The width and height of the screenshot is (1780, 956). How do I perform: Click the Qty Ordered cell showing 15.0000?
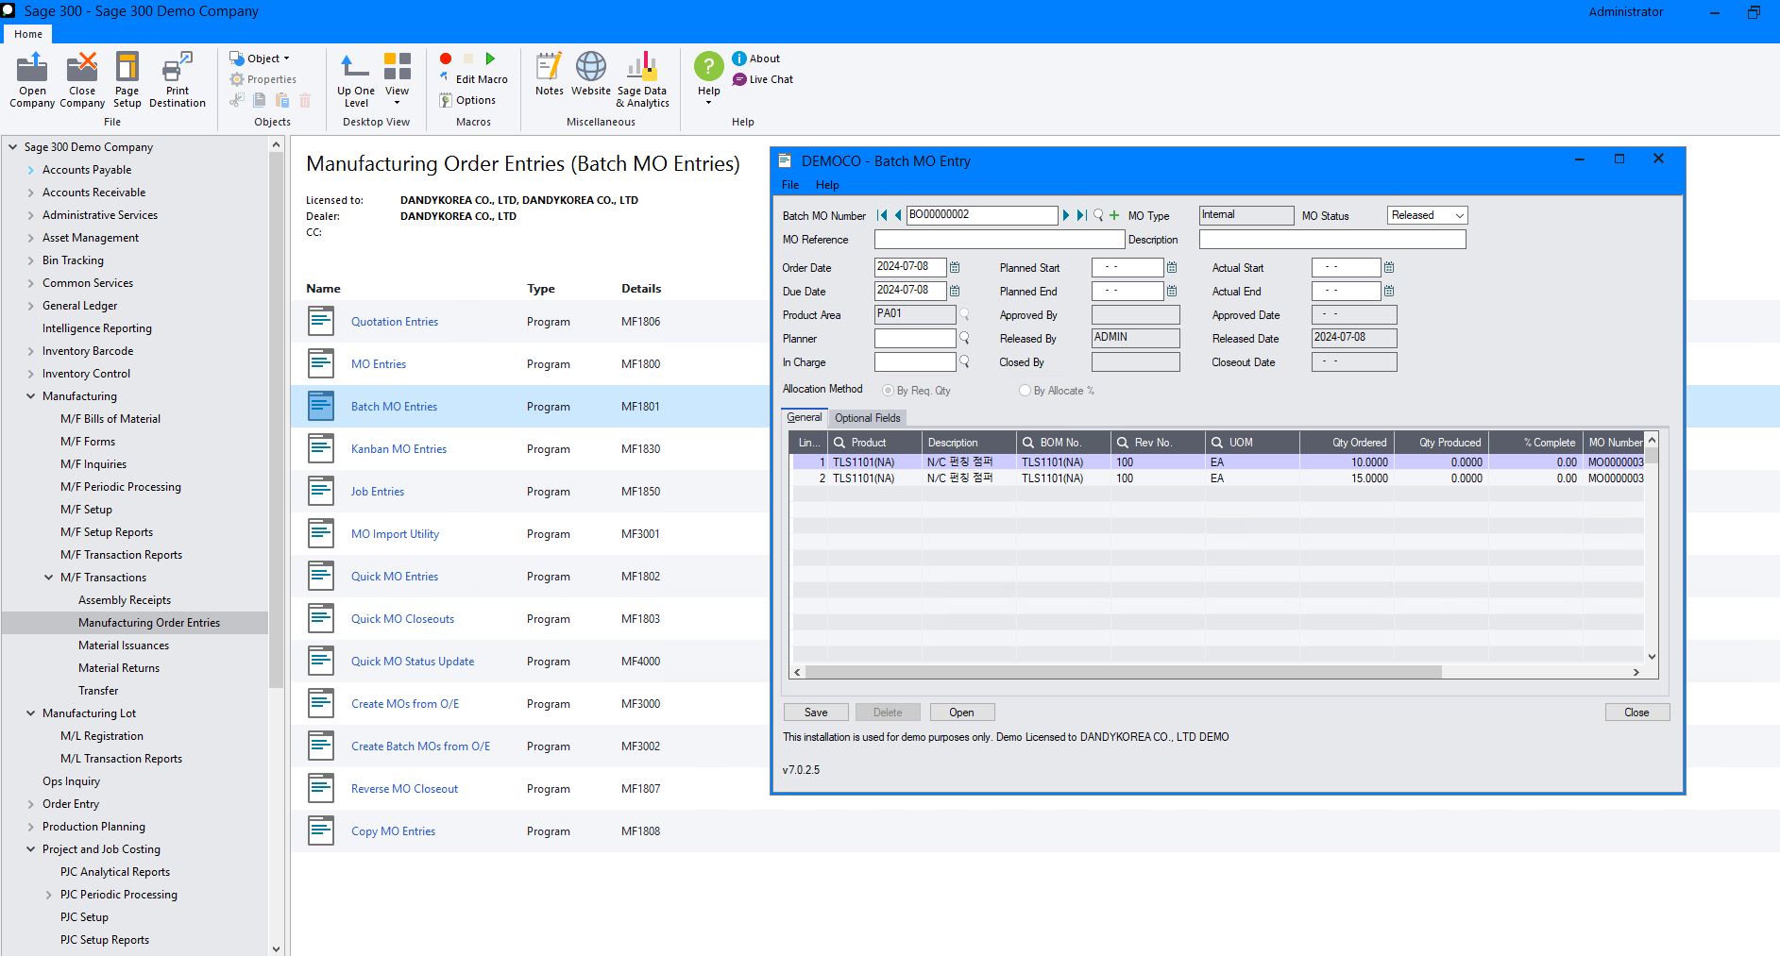point(1347,478)
